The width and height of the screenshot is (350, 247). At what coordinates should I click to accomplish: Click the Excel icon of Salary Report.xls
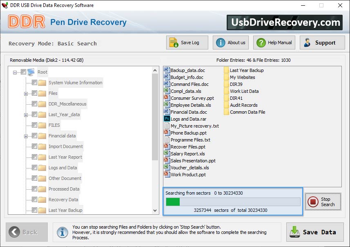coord(167,153)
